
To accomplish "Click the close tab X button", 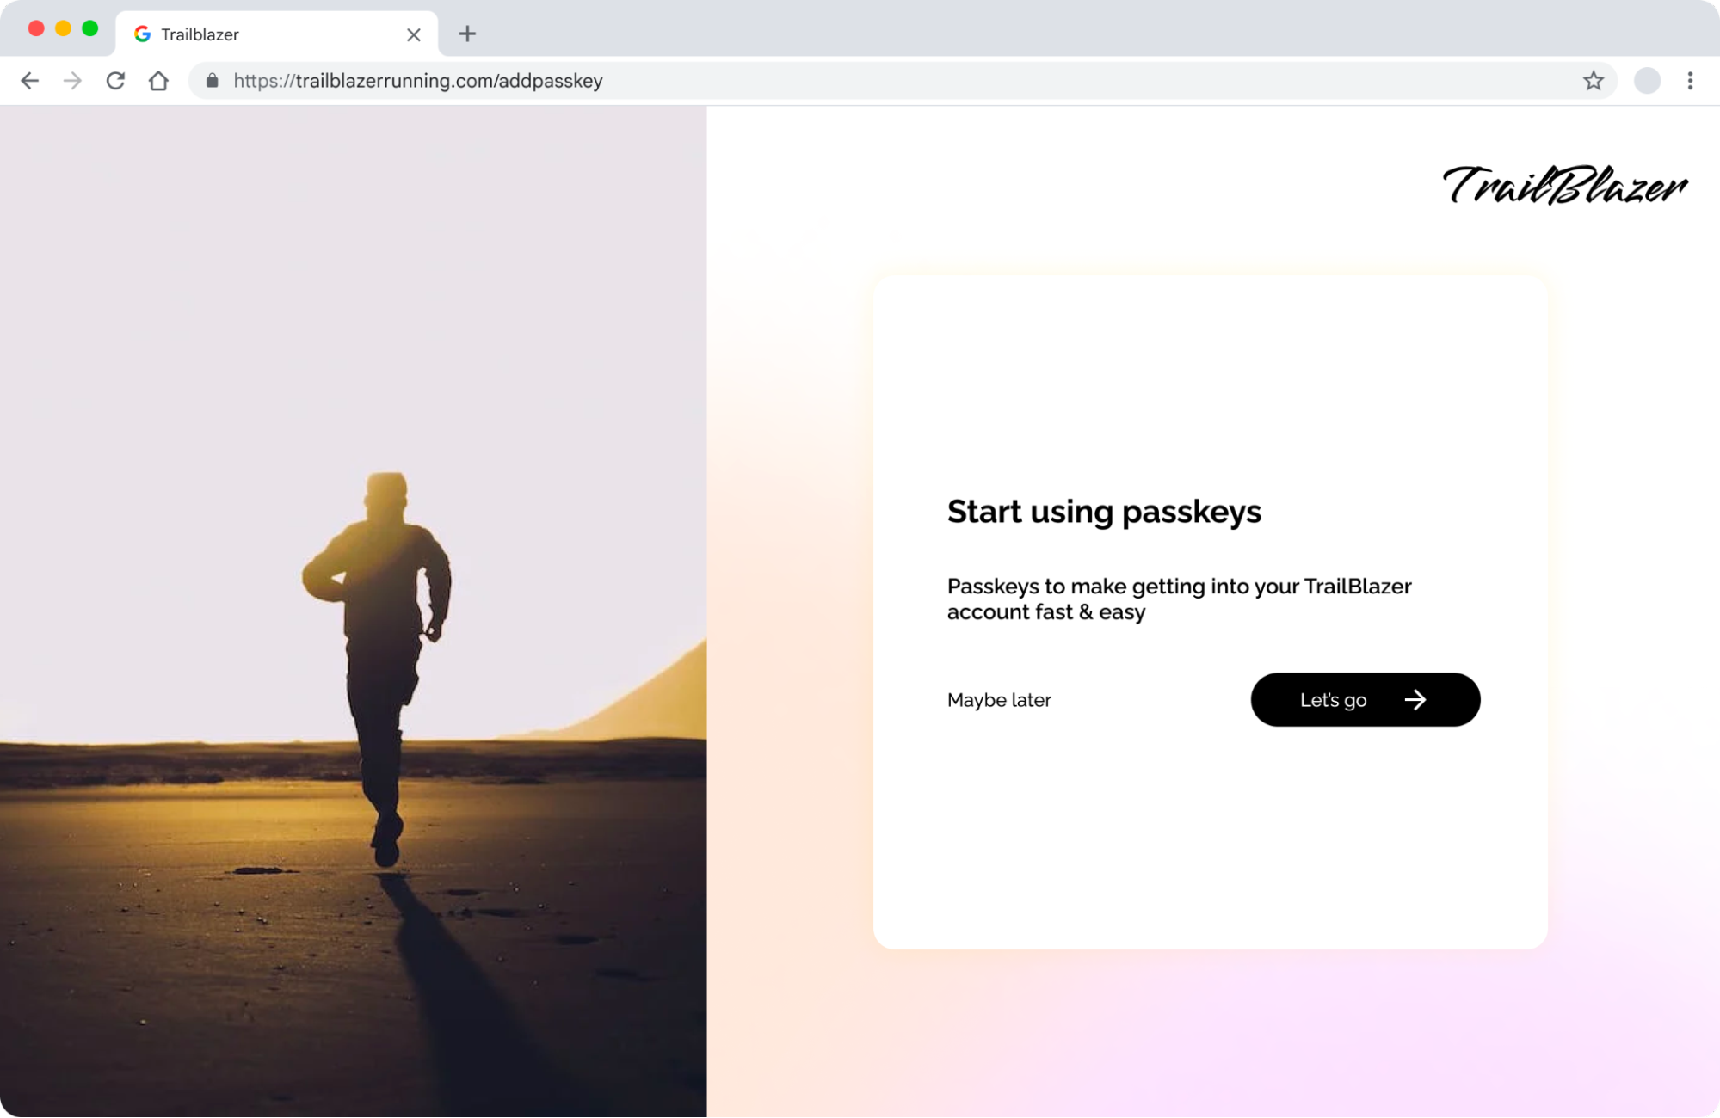I will (x=412, y=34).
